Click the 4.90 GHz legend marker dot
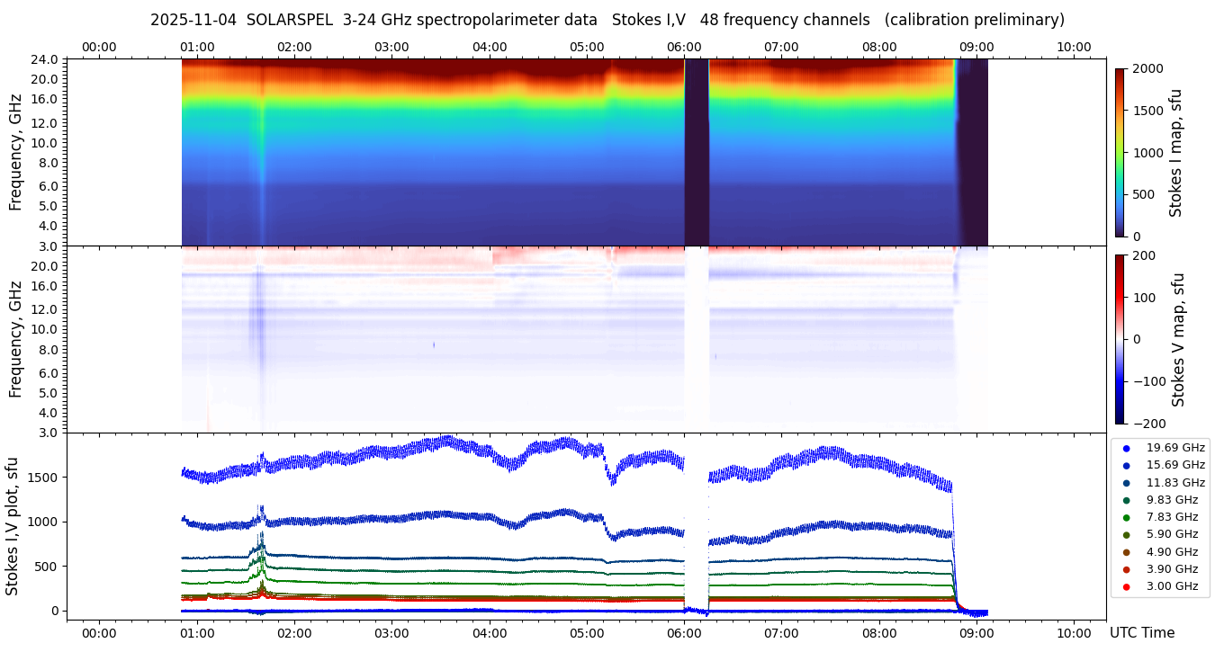The width and height of the screenshot is (1215, 652). [1126, 552]
